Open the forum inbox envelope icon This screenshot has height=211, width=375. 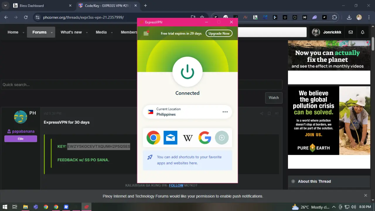(x=351, y=32)
